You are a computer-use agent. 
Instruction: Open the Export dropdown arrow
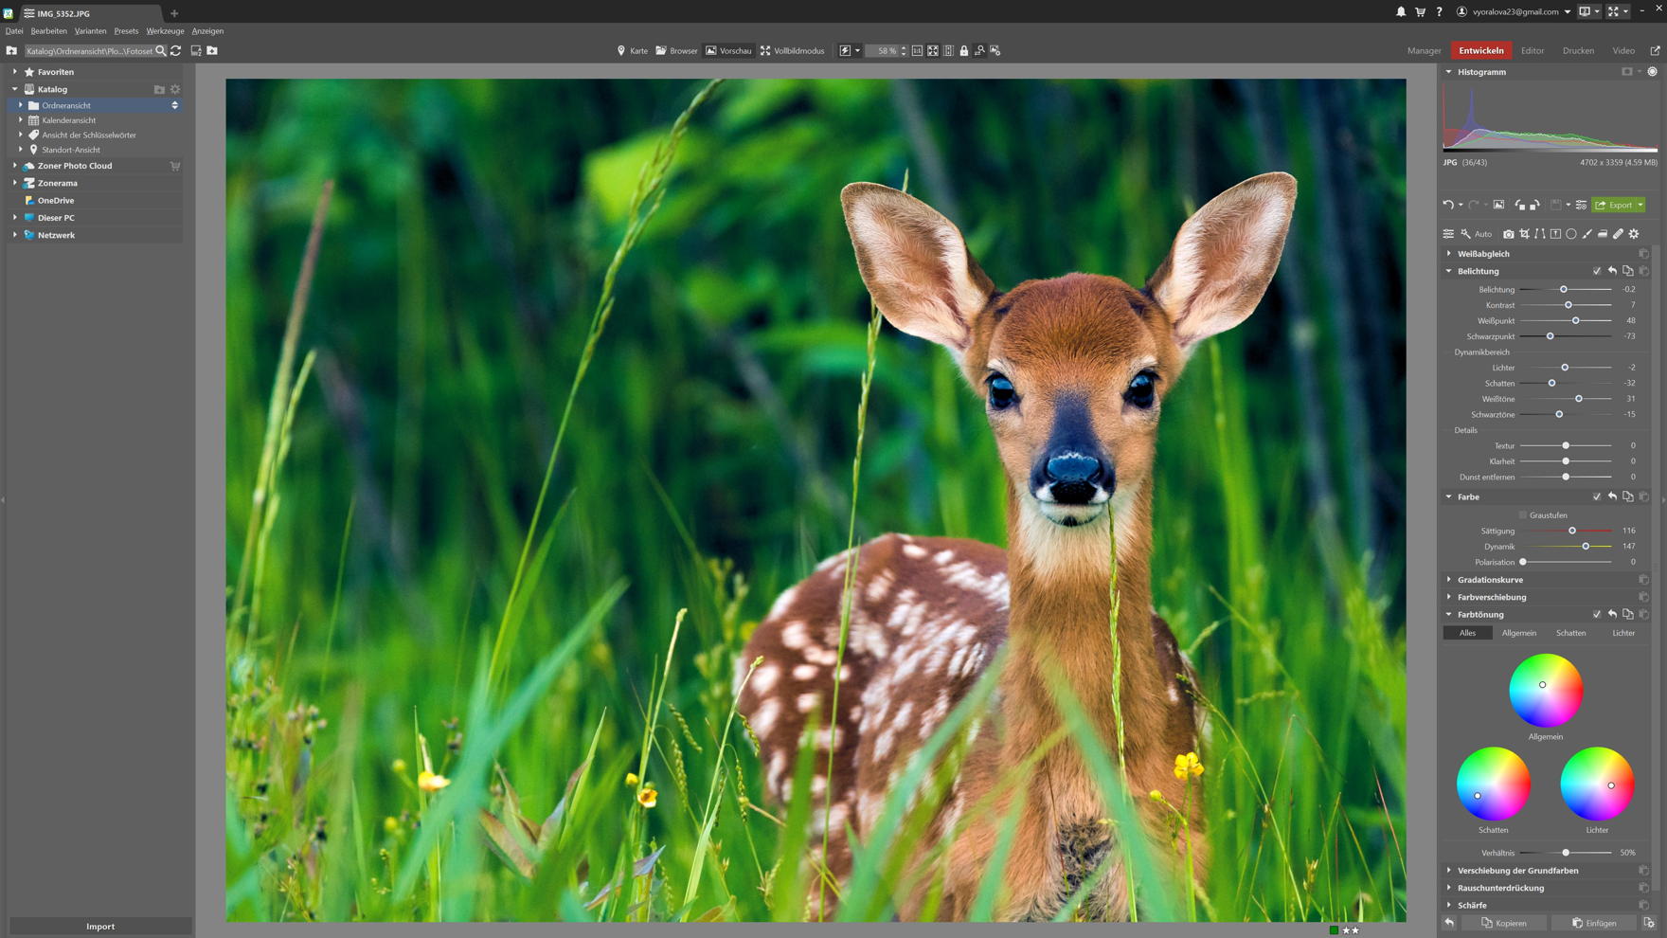click(1640, 205)
